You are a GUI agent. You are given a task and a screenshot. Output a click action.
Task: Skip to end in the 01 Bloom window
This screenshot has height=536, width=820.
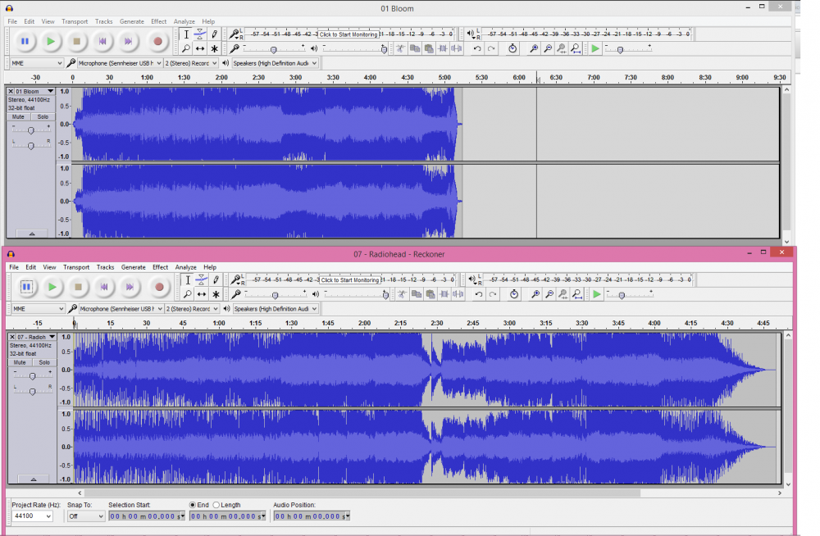click(x=128, y=41)
